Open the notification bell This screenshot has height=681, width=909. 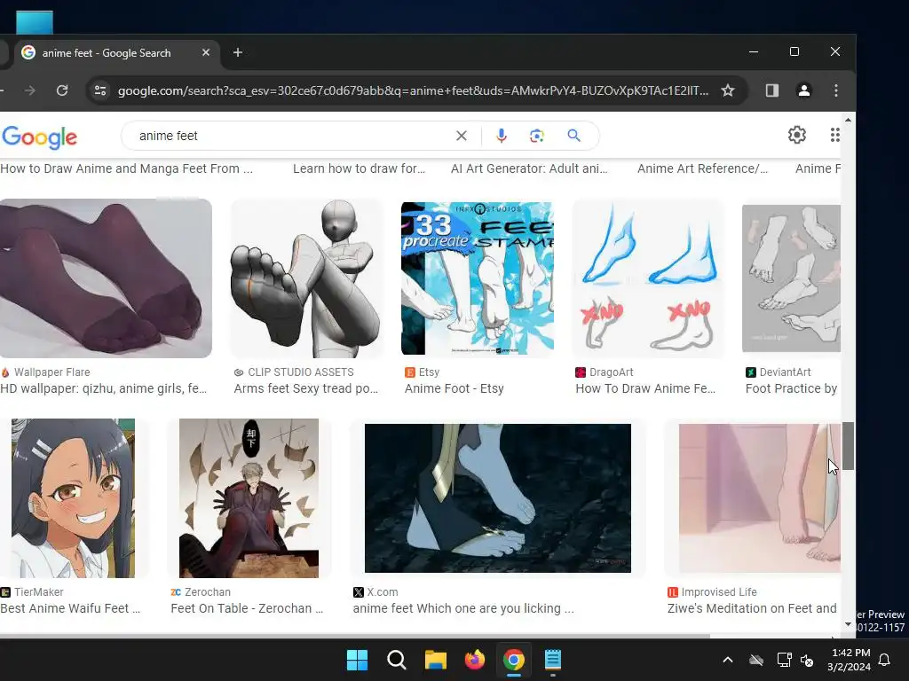[885, 660]
